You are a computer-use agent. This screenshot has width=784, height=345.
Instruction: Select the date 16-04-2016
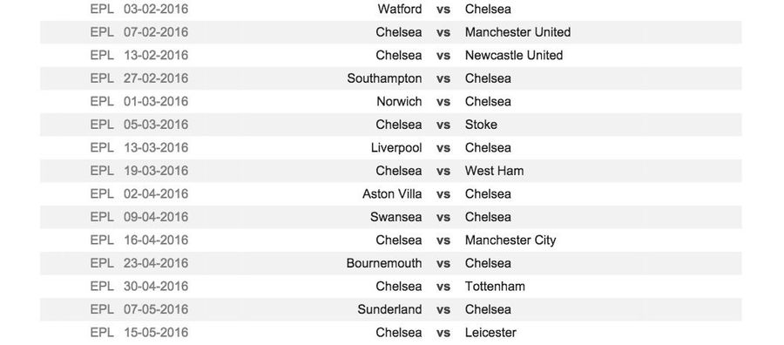click(156, 240)
